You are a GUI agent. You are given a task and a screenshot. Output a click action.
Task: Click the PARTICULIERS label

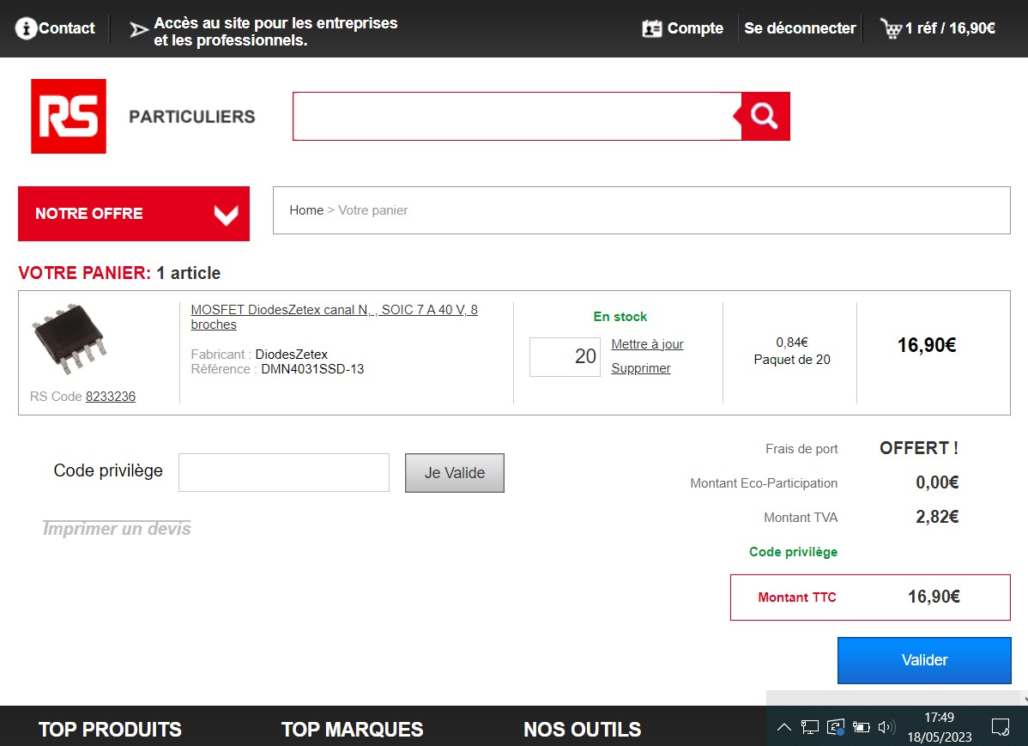click(x=192, y=117)
